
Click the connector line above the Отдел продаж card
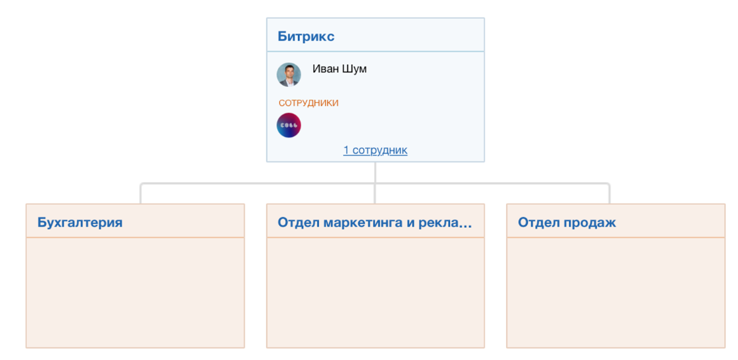tap(609, 193)
